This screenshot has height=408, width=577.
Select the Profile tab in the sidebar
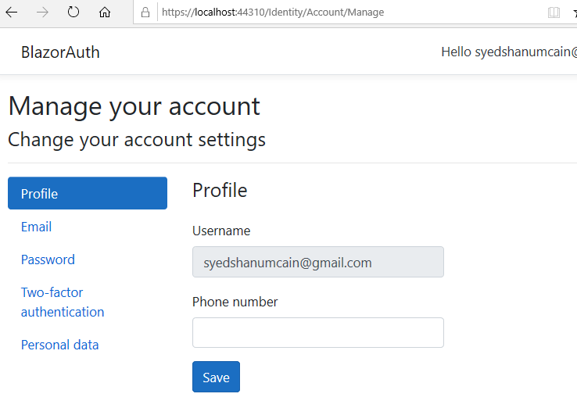click(88, 193)
